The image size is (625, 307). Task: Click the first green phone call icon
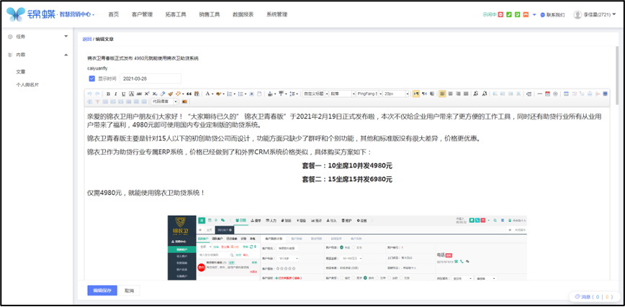click(509, 14)
